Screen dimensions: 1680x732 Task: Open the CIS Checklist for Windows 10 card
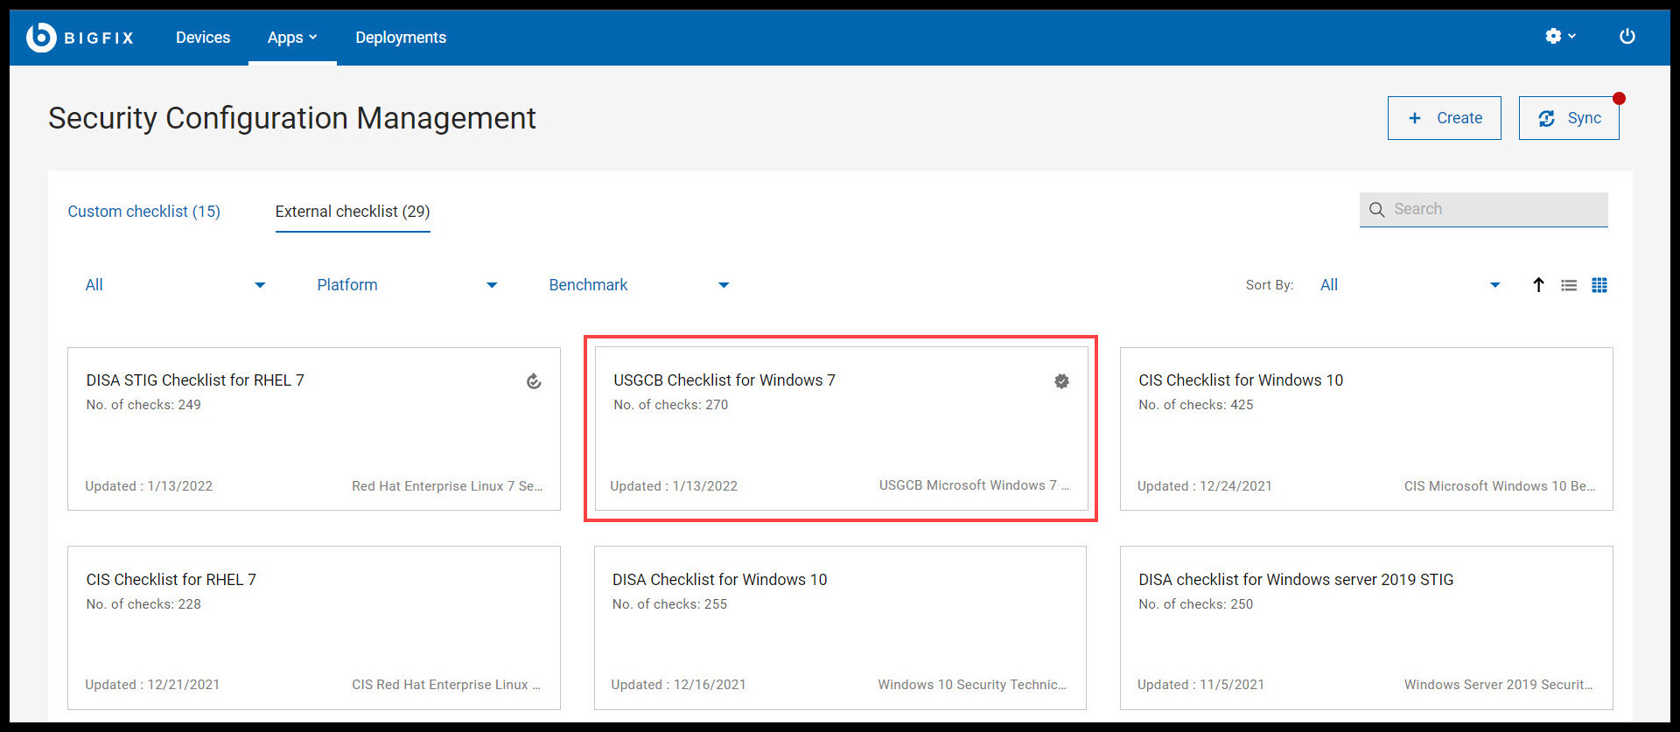[x=1366, y=429]
